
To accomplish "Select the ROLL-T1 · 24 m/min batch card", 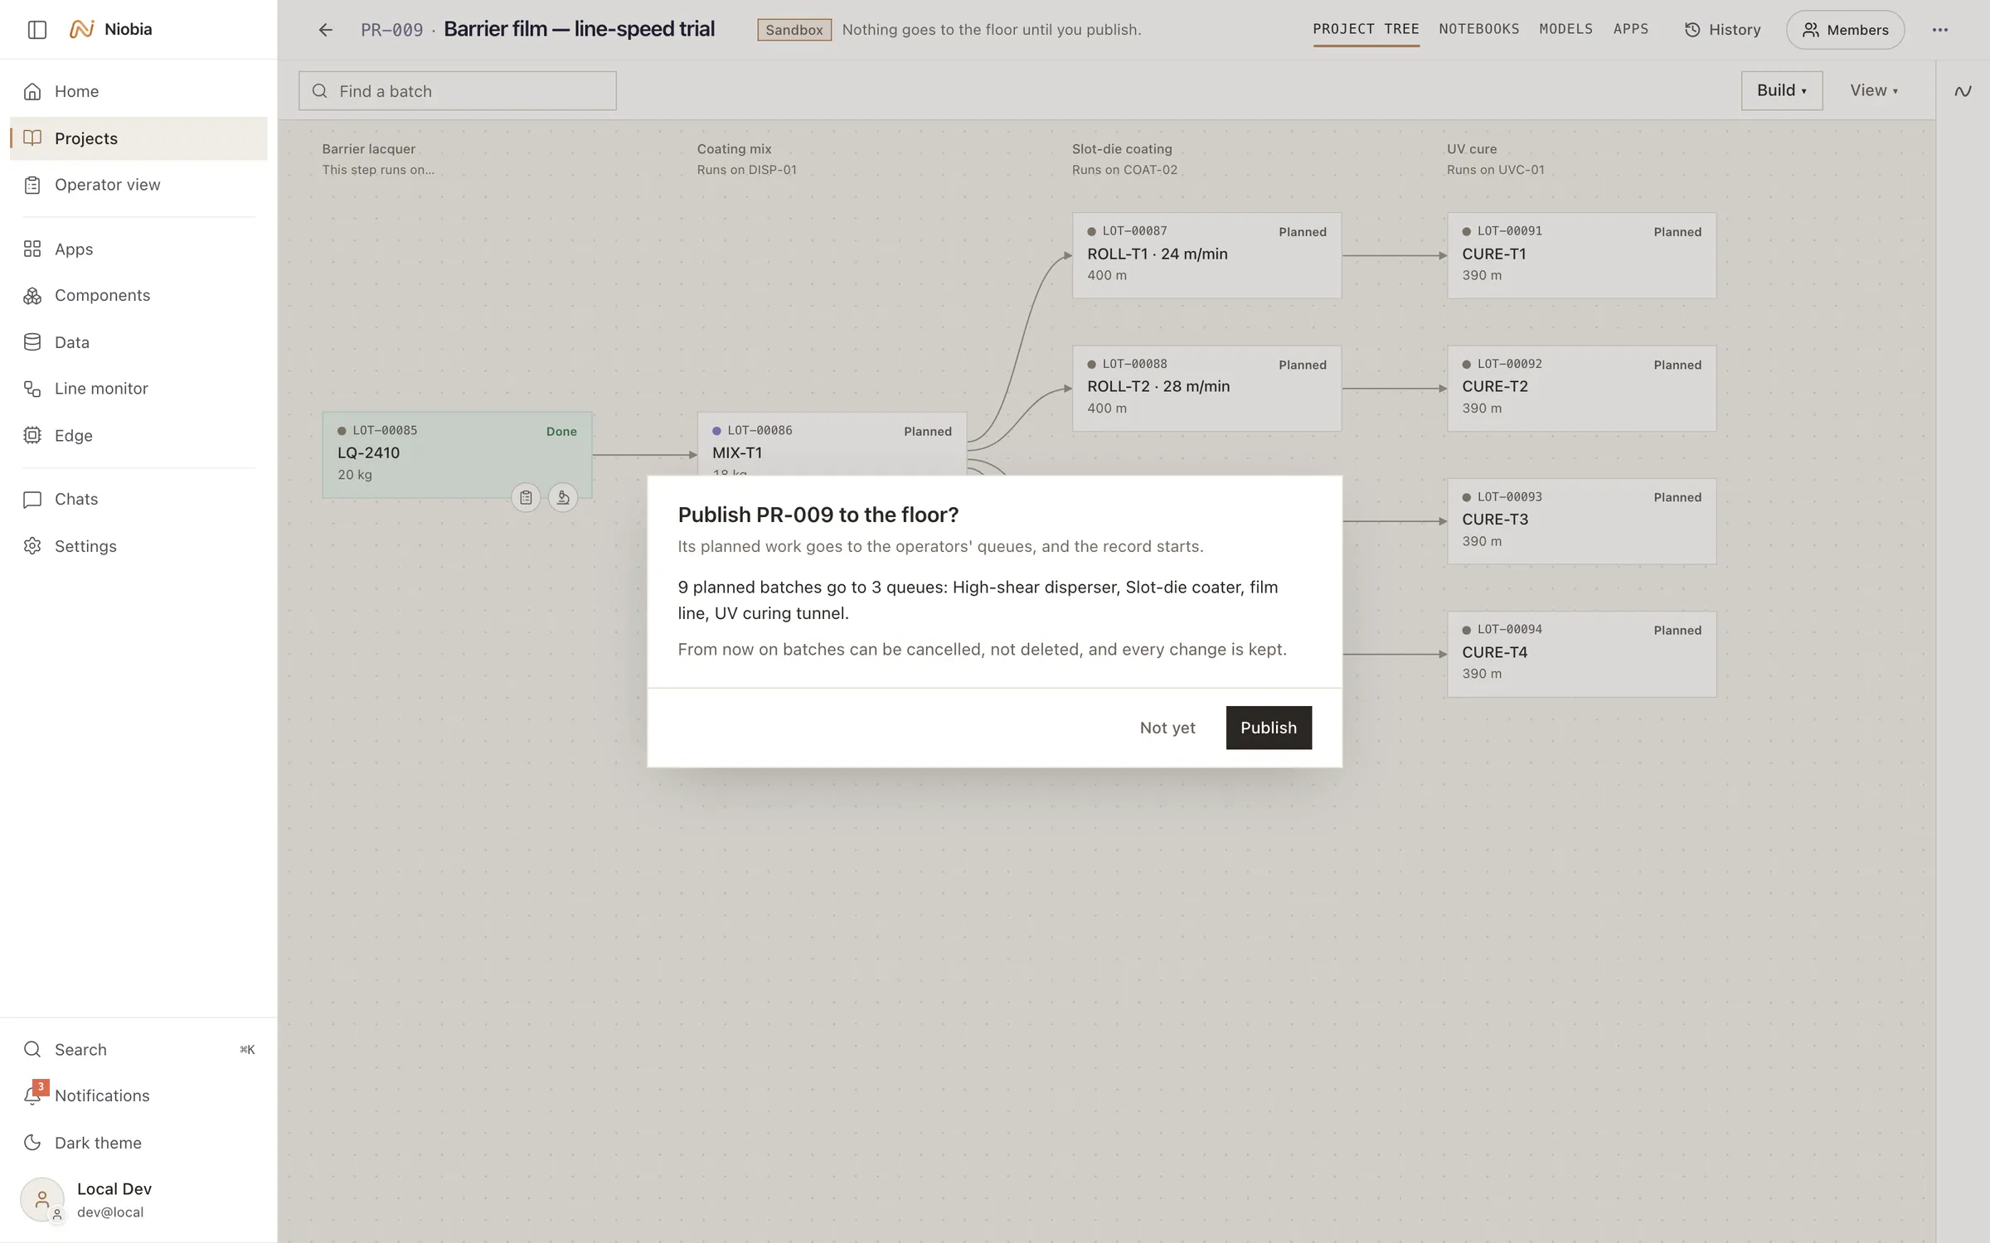I will (1206, 256).
